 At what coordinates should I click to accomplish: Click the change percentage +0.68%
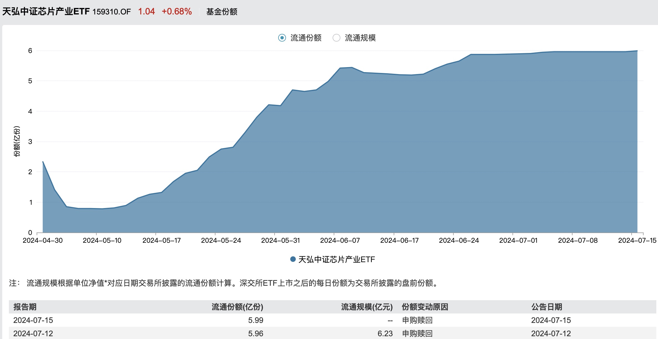(177, 11)
